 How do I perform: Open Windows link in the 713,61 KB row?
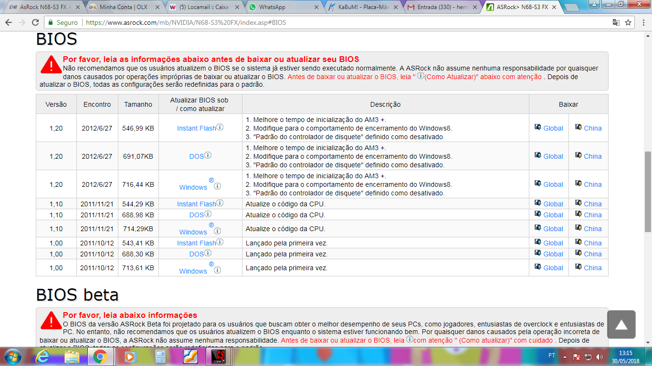(x=193, y=271)
